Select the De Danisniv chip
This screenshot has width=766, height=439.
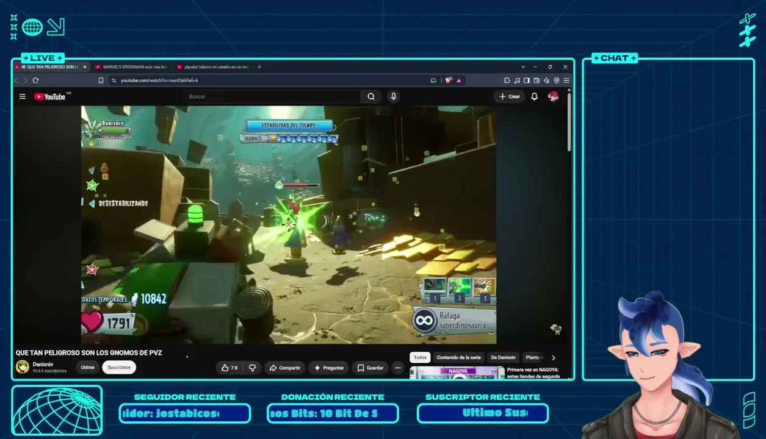click(x=503, y=358)
